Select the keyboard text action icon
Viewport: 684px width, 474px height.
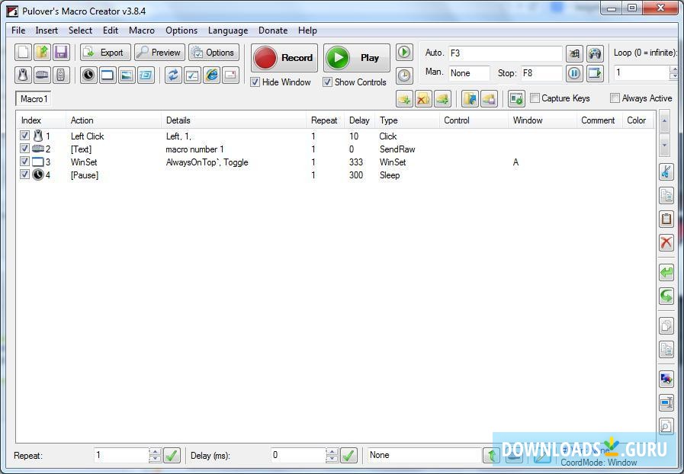coord(43,75)
